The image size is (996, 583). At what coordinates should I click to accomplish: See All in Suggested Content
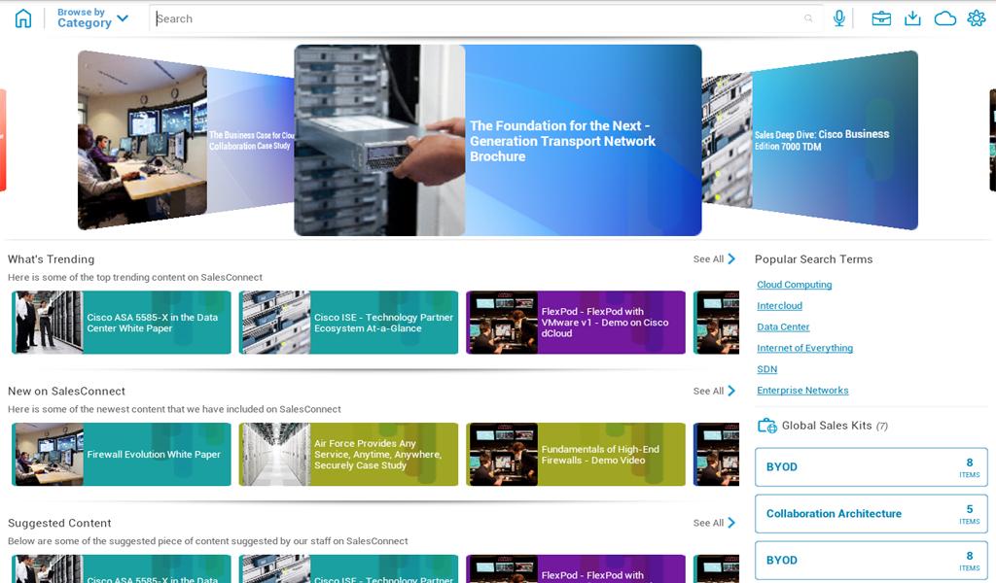pyautogui.click(x=714, y=523)
